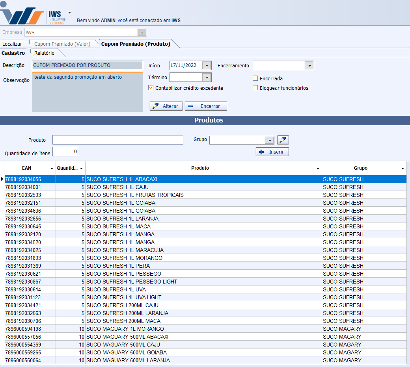This screenshot has height=367, width=410.
Task: Select the Cupom Premiado (Valor) tab
Action: point(62,44)
